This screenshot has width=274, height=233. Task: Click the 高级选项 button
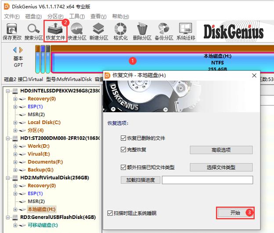click(x=221, y=150)
